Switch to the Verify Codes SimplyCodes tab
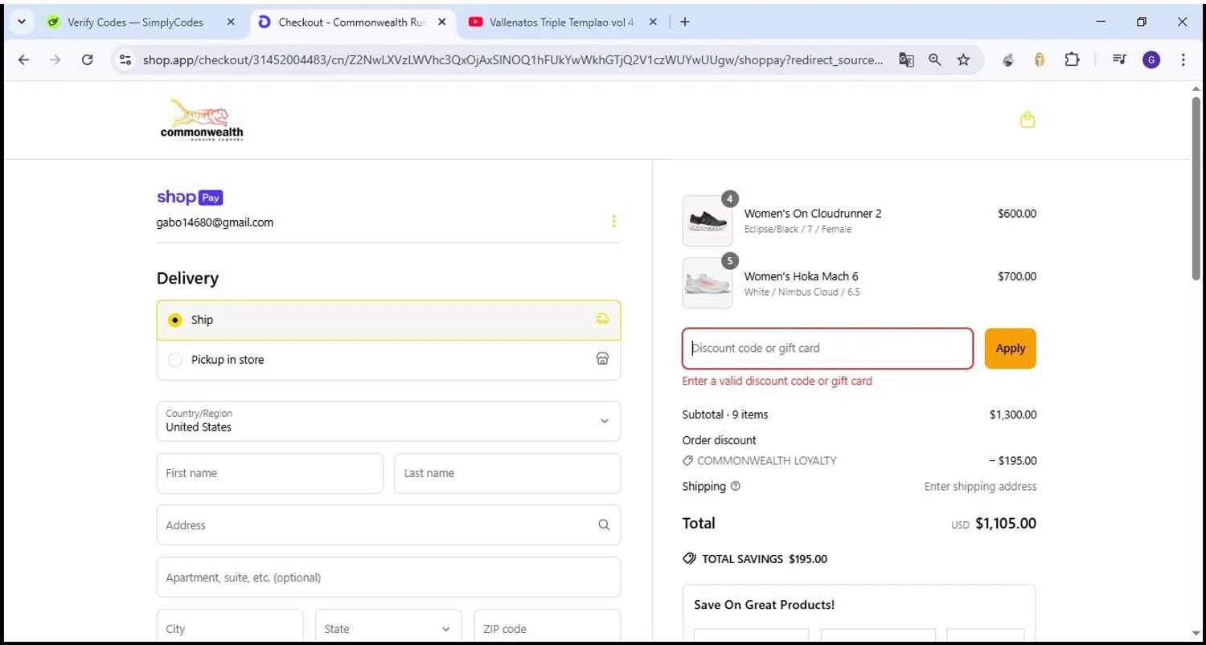 (135, 22)
